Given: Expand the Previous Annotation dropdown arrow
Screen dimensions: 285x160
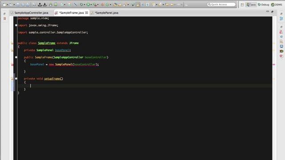Looking at the screenshot, I should click(163, 5).
